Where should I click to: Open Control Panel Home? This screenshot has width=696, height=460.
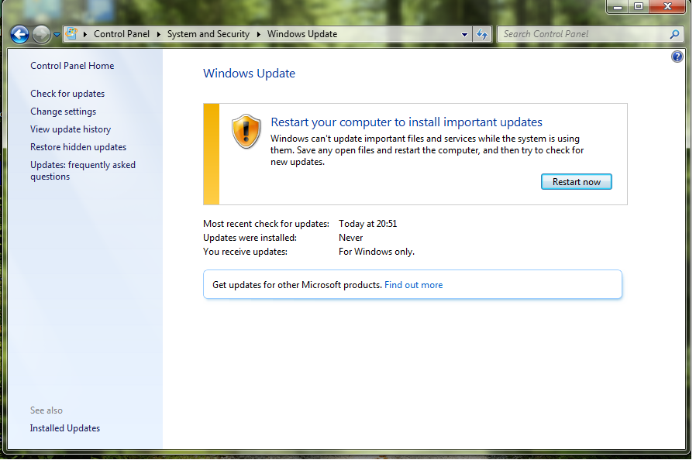[72, 66]
